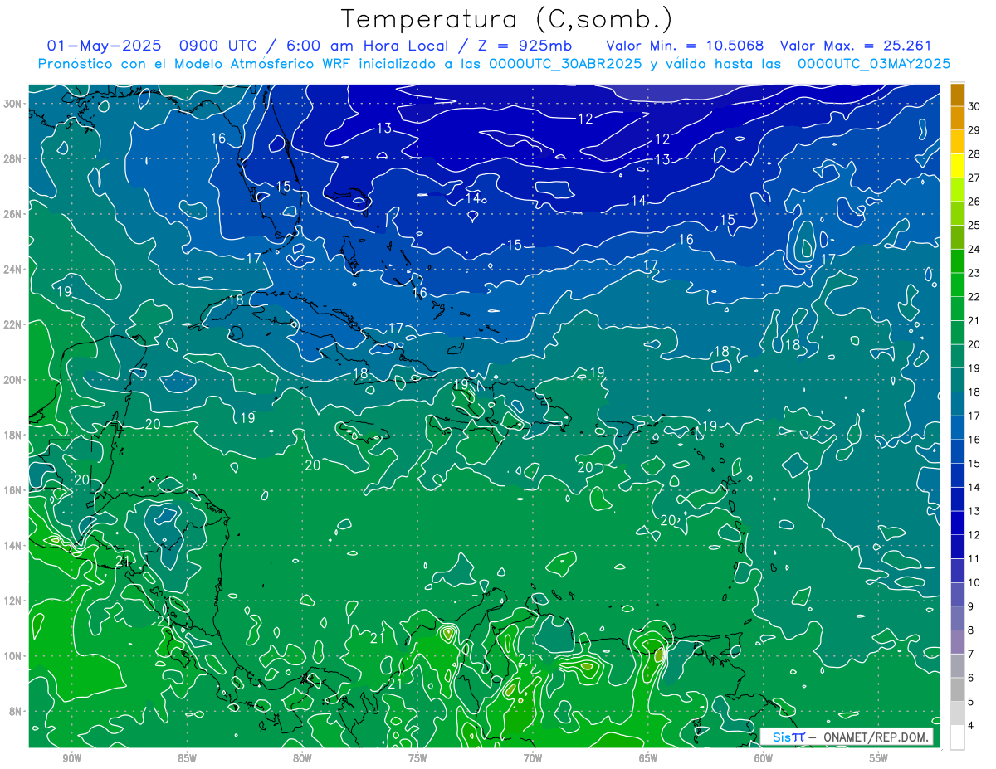Pick the bright yellow swatch in the color scale
This screenshot has height=769, width=996.
pos(957,166)
